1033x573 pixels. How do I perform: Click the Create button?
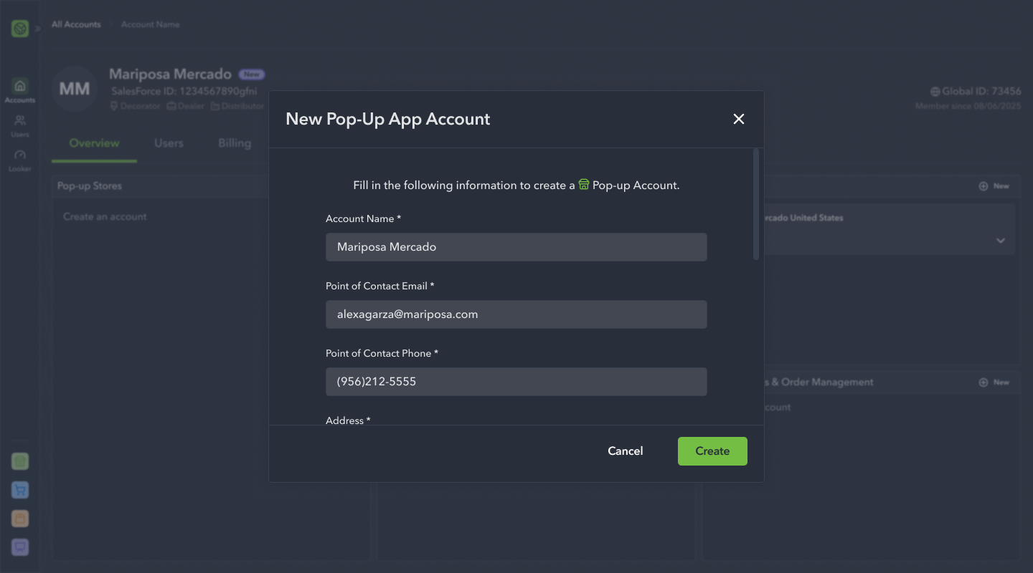pos(712,451)
